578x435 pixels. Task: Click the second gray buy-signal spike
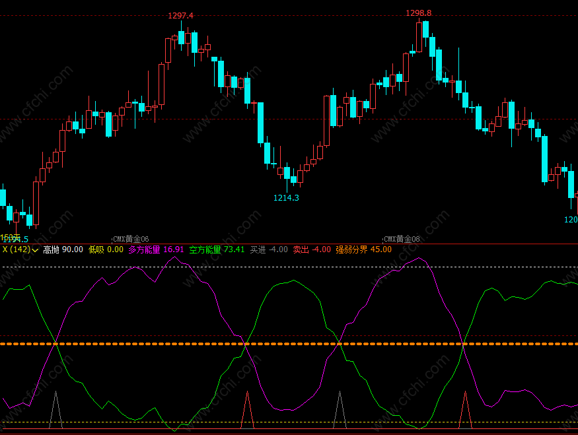[x=340, y=410]
